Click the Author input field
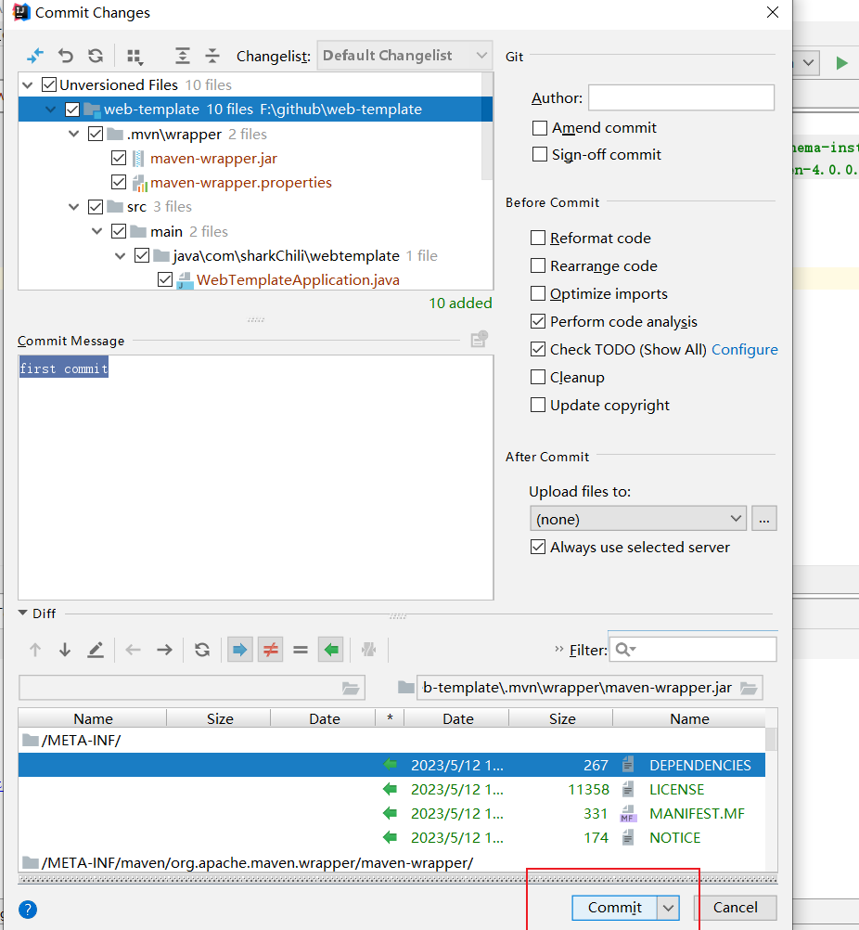The image size is (859, 930). (681, 97)
